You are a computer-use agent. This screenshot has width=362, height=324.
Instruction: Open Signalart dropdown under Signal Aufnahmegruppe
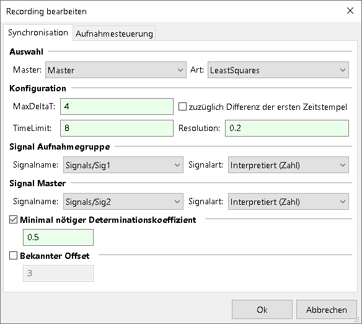288,164
